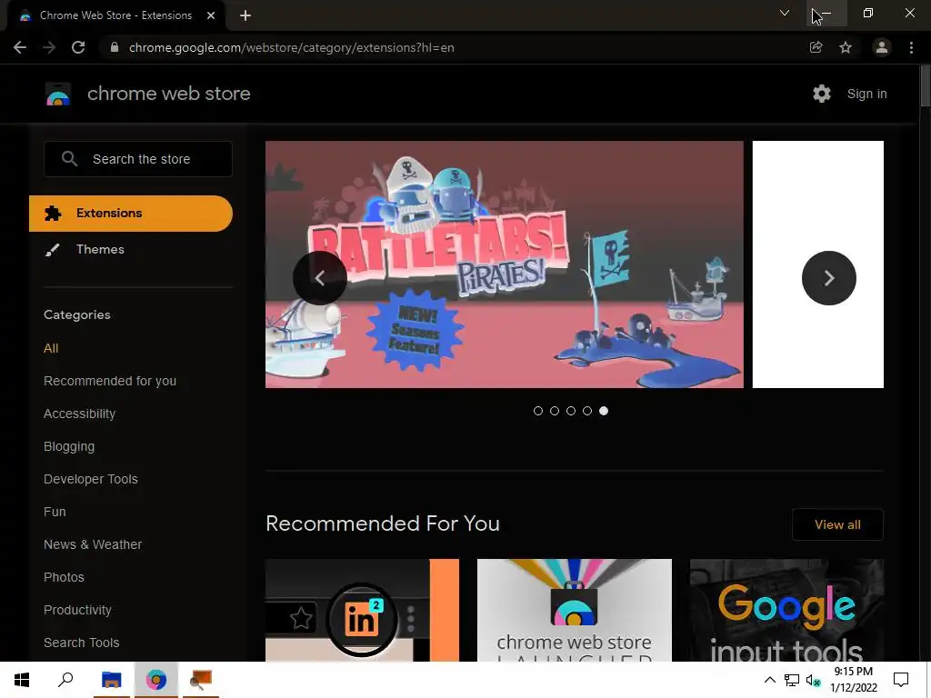The image size is (931, 698).
Task: View site information lock icon
Action: coord(115,47)
